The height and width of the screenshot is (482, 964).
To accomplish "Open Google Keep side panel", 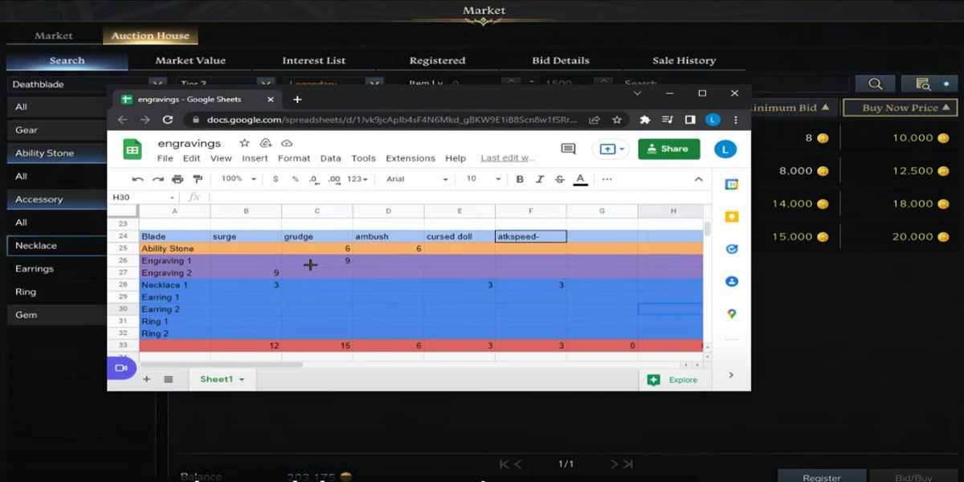I will click(x=732, y=217).
